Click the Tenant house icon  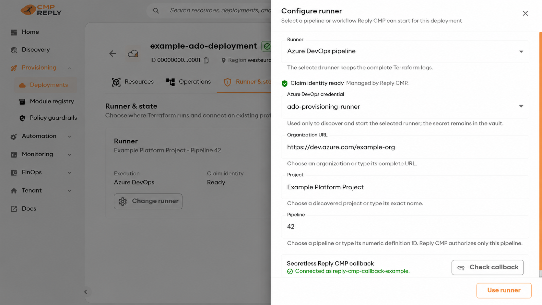[14, 191]
